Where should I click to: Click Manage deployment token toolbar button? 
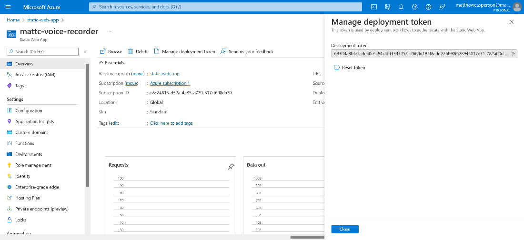click(x=184, y=51)
